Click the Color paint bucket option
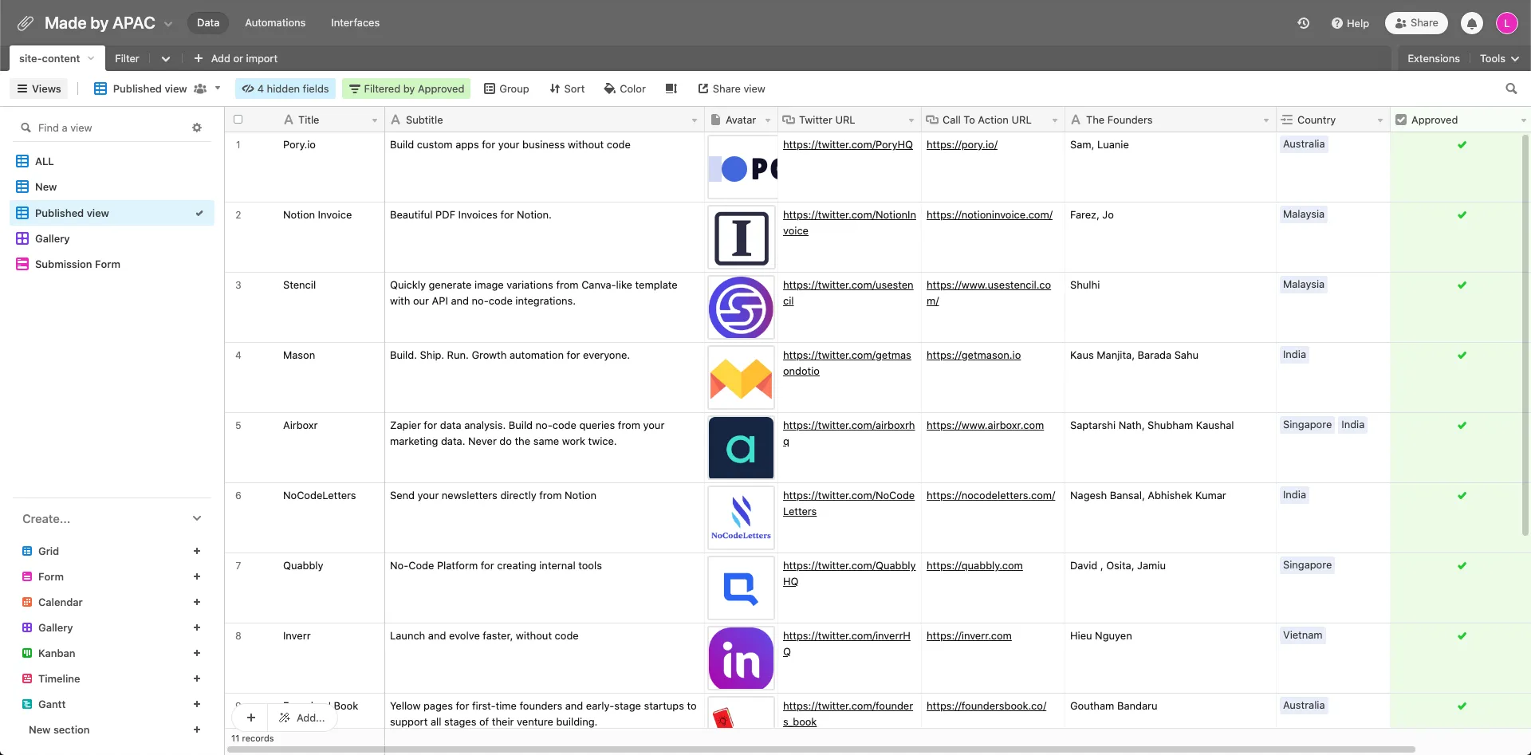This screenshot has height=755, width=1531. tap(624, 88)
